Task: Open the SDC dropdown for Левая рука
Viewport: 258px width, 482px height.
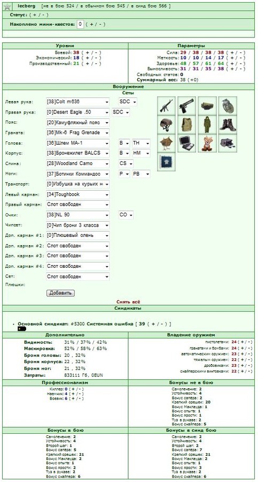Action: click(x=128, y=102)
